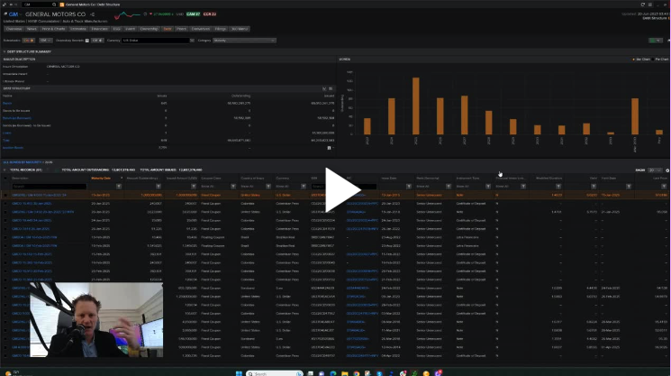The width and height of the screenshot is (671, 376).
Task: Open the Total link in Debt Structure
Action: coord(6,140)
